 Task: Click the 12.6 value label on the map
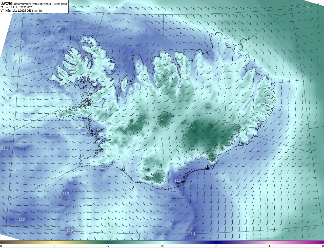coord(91,135)
